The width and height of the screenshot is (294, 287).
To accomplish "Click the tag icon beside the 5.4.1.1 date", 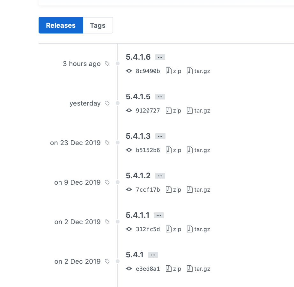I will (107, 222).
